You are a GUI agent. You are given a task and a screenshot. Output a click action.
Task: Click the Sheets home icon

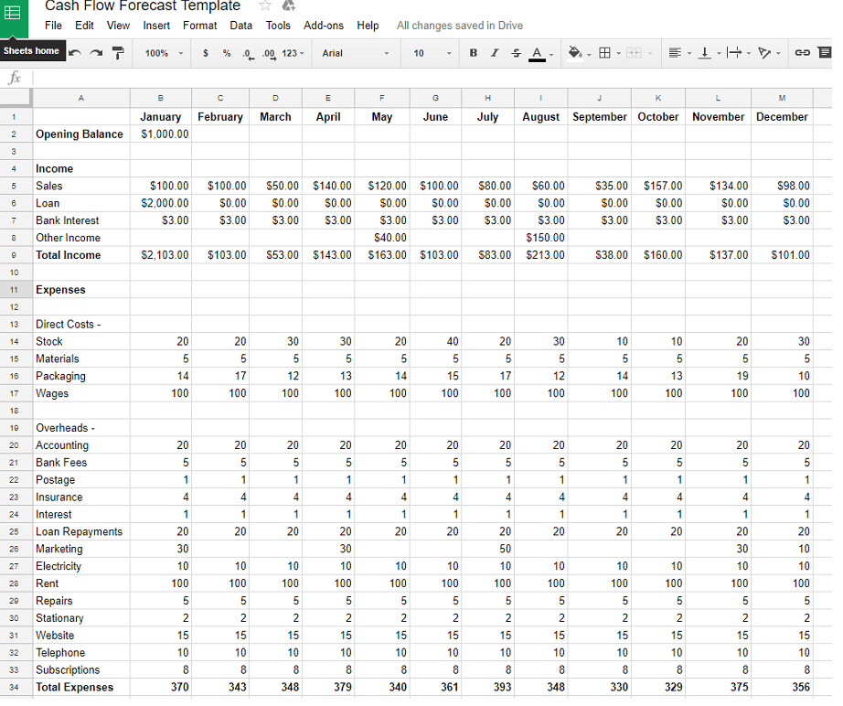click(x=14, y=15)
